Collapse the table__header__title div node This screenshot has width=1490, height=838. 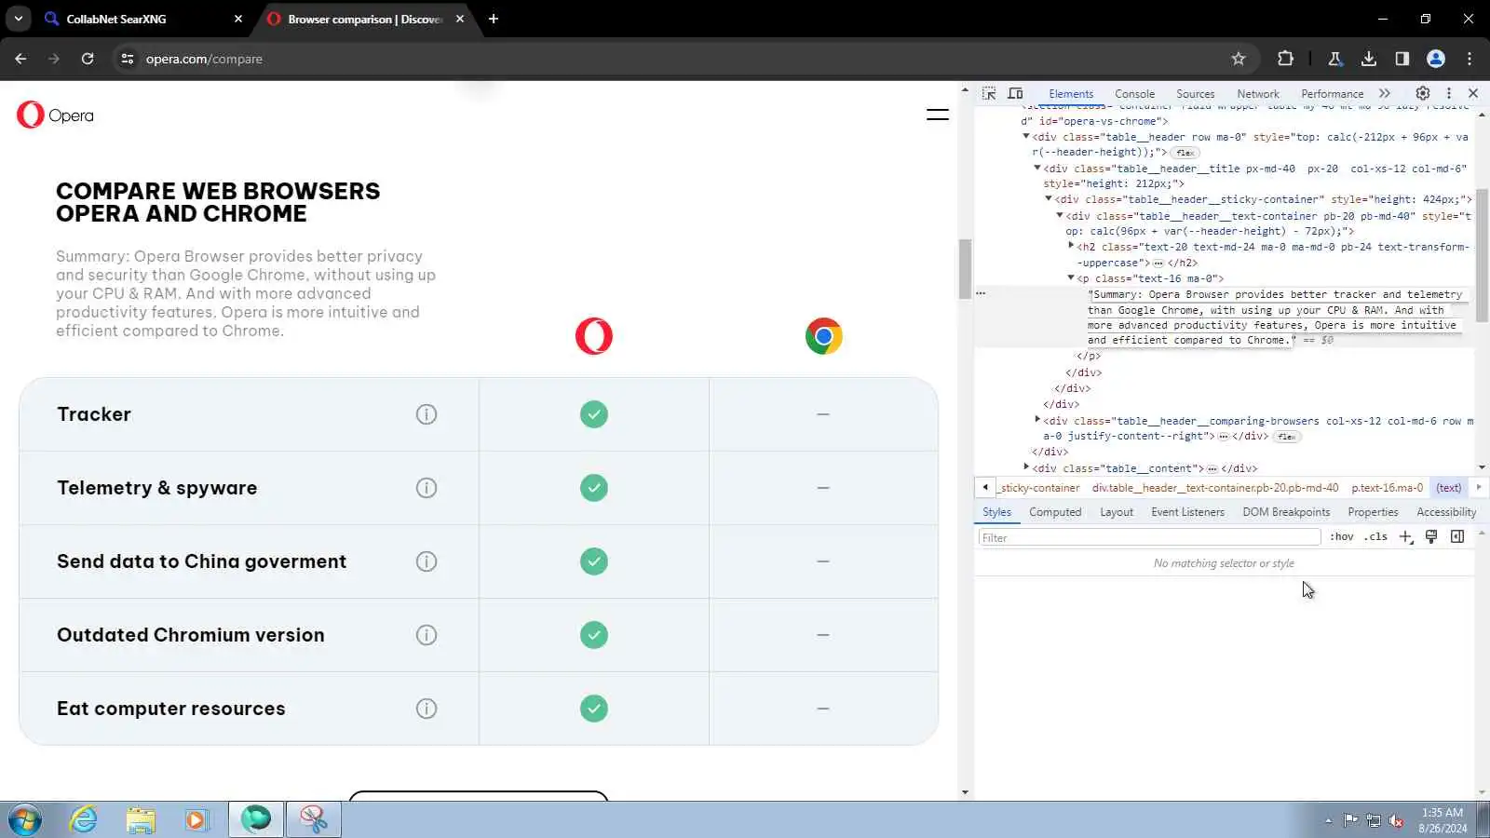point(1037,169)
